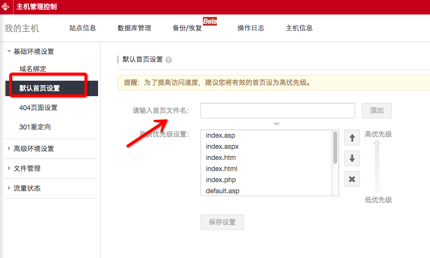Click the homepage filename input field
This screenshot has height=258, width=430.
tap(278, 111)
